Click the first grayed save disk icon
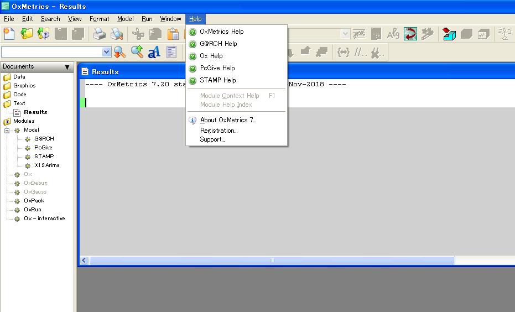Screen dimensions: 515x312 [61, 34]
